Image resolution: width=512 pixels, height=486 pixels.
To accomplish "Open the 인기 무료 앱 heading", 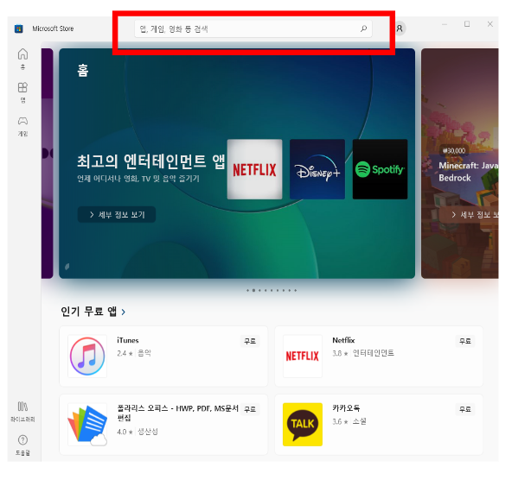I will (x=88, y=312).
